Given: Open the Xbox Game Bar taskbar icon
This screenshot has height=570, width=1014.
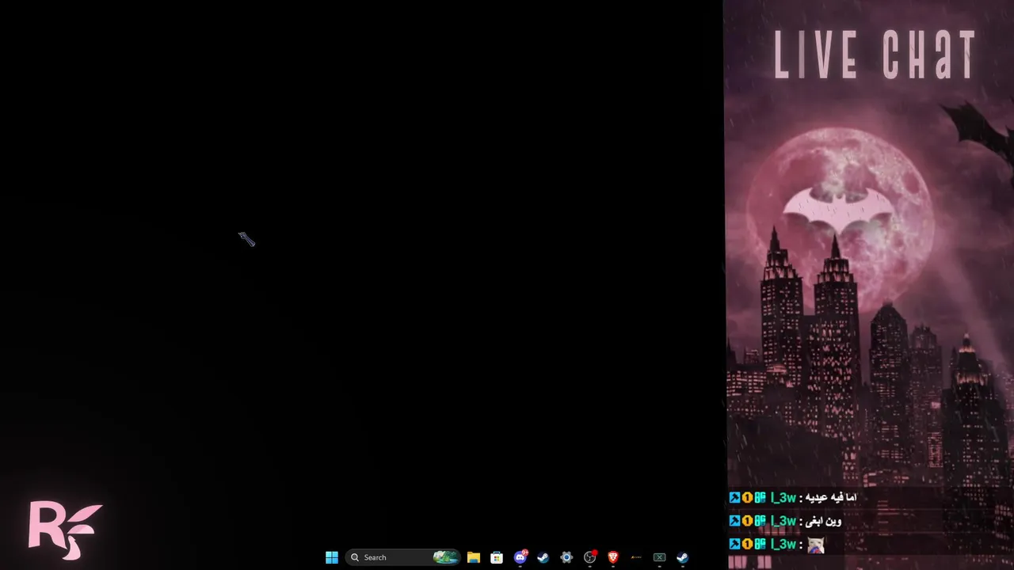Looking at the screenshot, I should coord(659,557).
